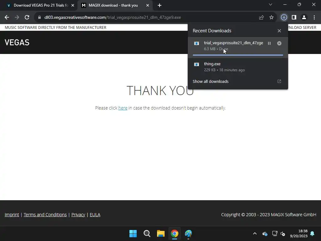Click muted volume tray icon

tap(283, 233)
